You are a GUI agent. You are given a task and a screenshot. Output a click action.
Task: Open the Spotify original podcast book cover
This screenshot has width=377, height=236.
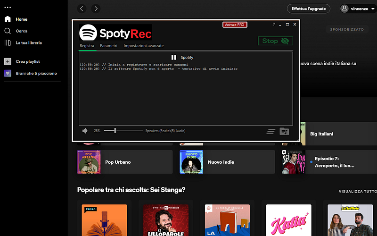coord(227,220)
